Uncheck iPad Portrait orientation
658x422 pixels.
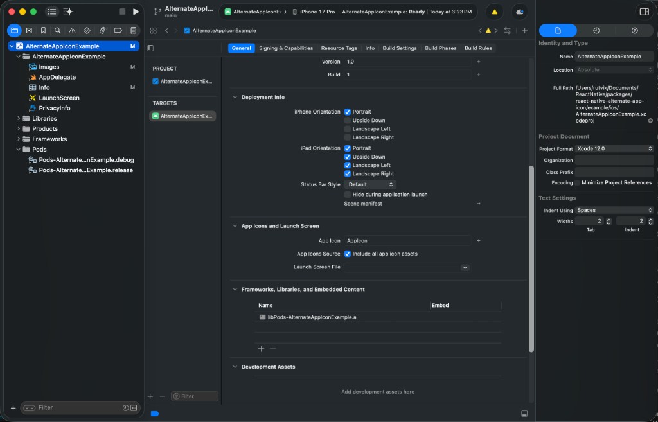click(x=348, y=148)
